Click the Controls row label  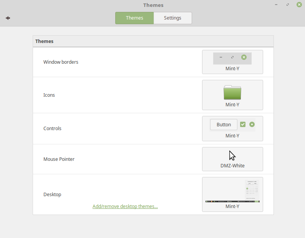point(52,129)
